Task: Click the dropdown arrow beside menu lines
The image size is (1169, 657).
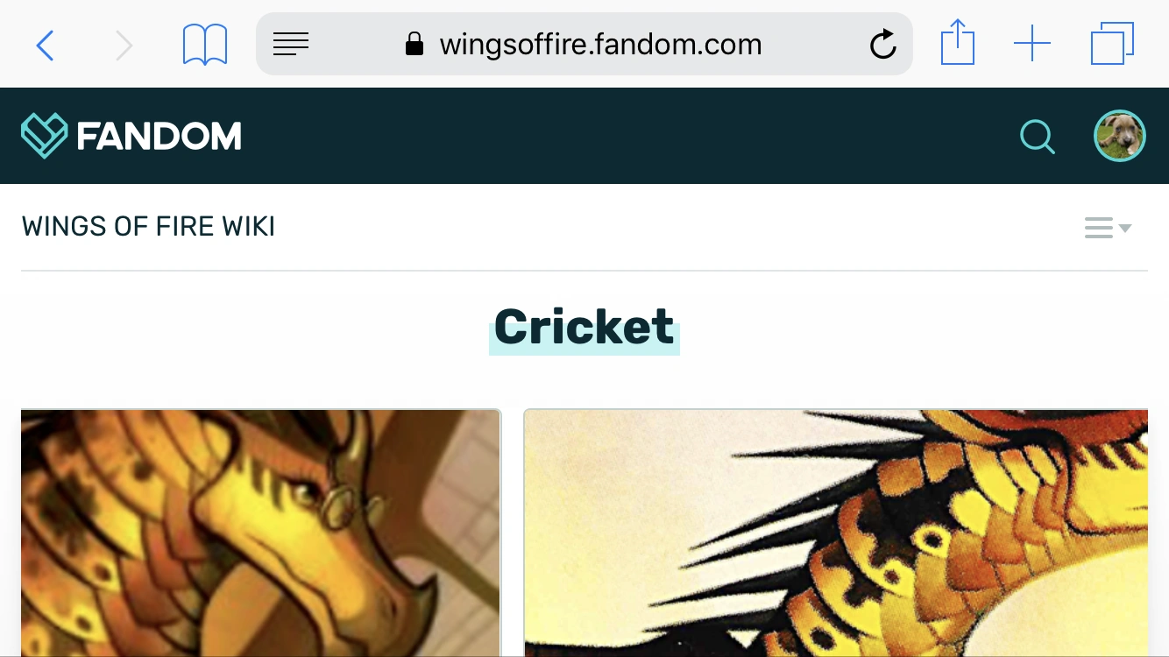Action: [x=1125, y=229]
